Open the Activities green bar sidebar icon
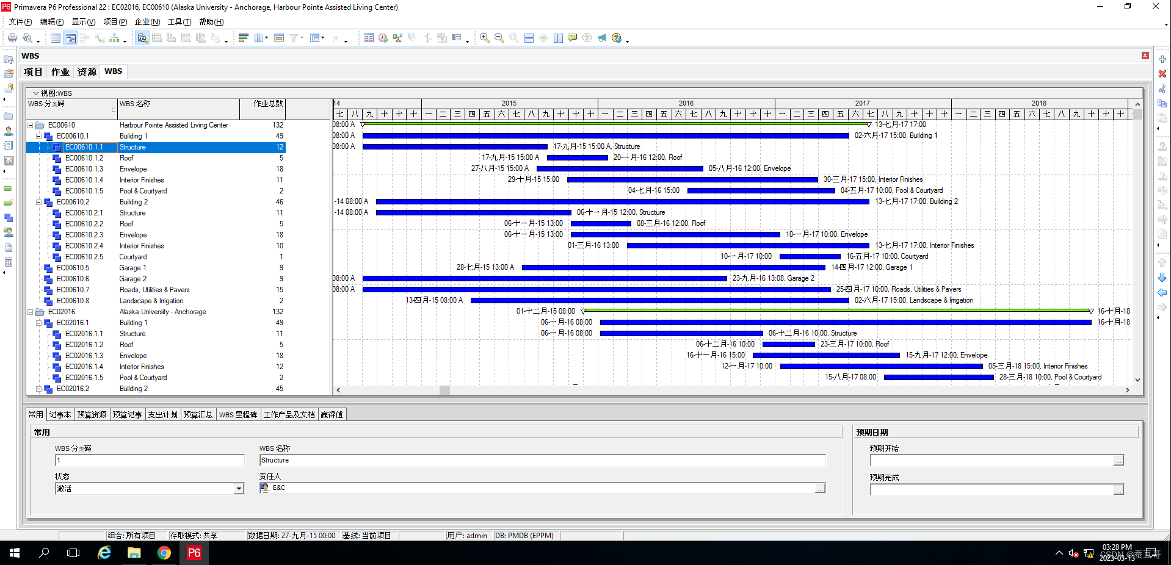Viewport: 1171px width, 565px height. pyautogui.click(x=9, y=189)
